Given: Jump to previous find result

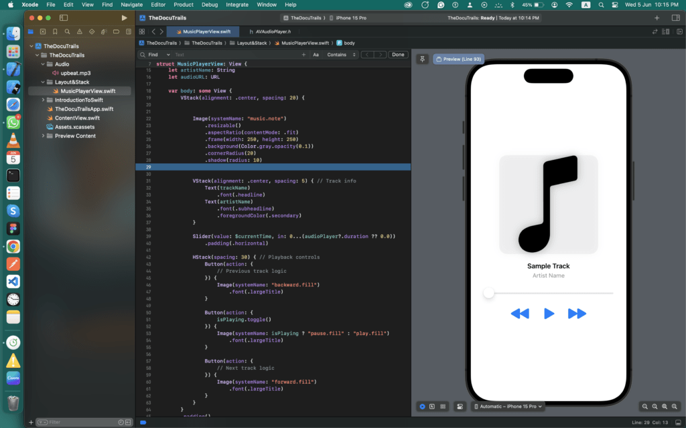Looking at the screenshot, I should click(367, 55).
